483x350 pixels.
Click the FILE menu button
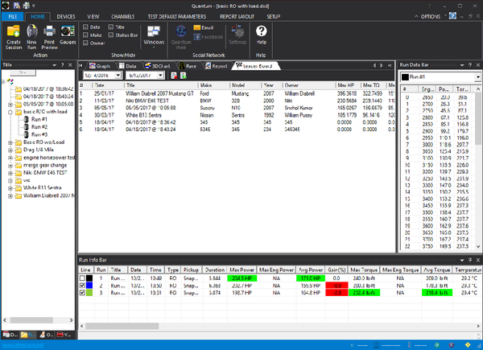click(13, 15)
